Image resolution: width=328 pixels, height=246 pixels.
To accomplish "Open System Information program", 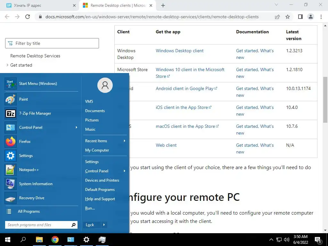I will 41,184.
